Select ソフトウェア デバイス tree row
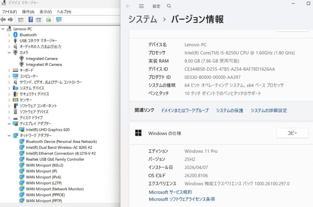Image resolution: width=313 pixels, height=207 pixels. pyautogui.click(x=34, y=112)
